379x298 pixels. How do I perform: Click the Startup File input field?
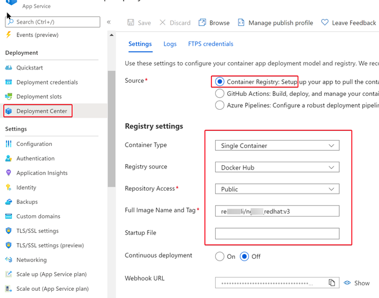pos(277,233)
